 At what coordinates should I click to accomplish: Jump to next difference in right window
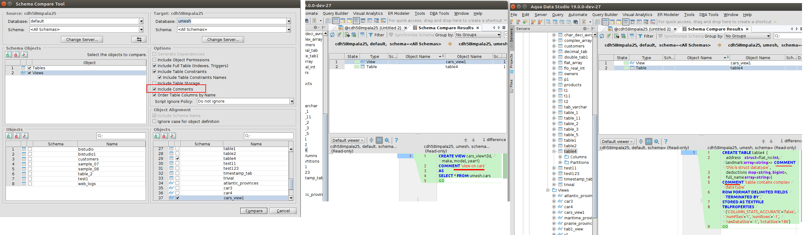(771, 142)
